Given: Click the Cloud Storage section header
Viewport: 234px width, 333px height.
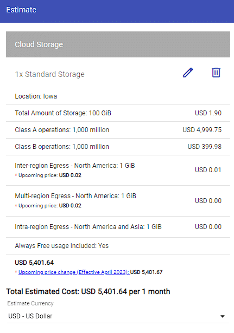Looking at the screenshot, I should point(118,44).
